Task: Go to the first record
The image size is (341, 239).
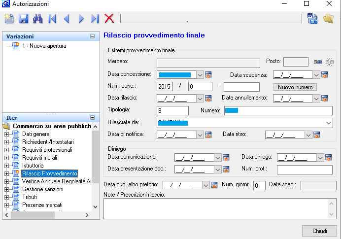Action: click(x=52, y=19)
